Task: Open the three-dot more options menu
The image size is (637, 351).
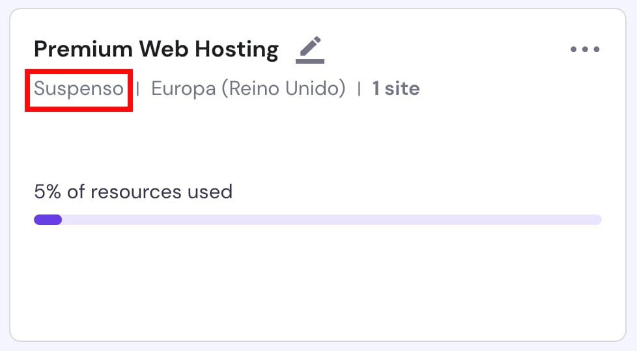Action: point(584,49)
